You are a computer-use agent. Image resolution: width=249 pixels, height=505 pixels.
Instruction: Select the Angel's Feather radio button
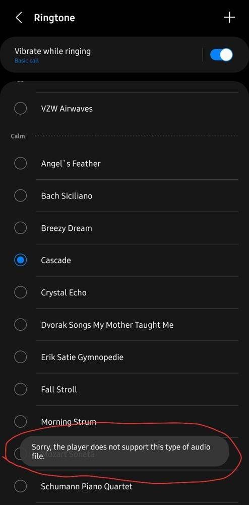point(20,163)
